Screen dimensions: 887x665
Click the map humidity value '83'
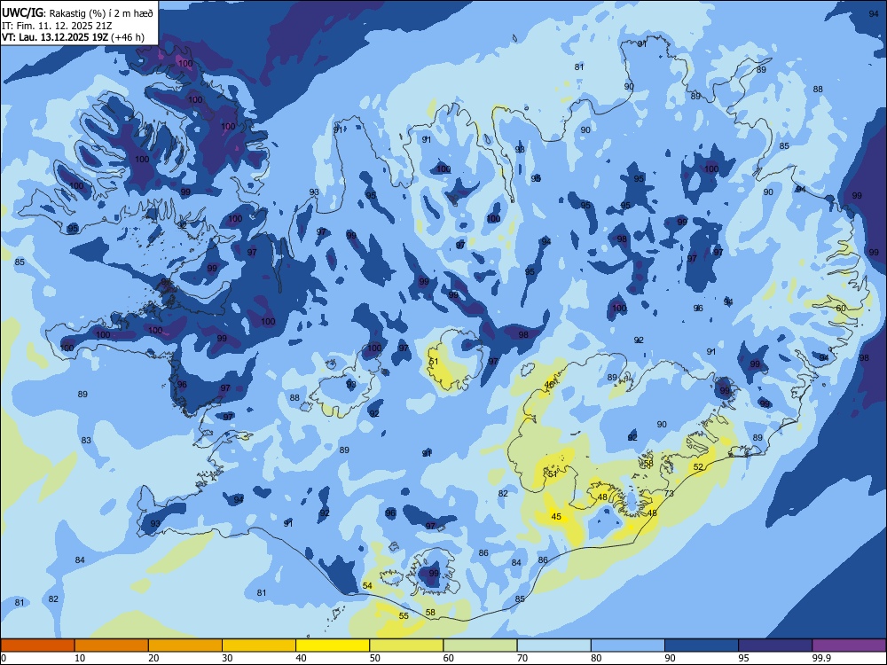tap(86, 440)
